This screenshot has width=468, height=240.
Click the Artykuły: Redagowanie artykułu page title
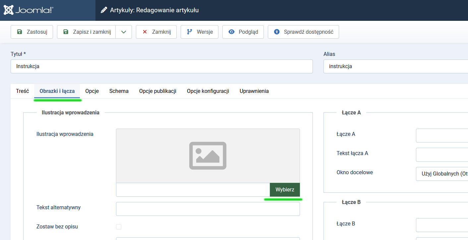click(x=154, y=10)
